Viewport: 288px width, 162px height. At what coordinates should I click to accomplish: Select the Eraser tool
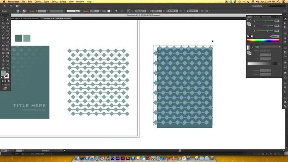click(x=8, y=38)
